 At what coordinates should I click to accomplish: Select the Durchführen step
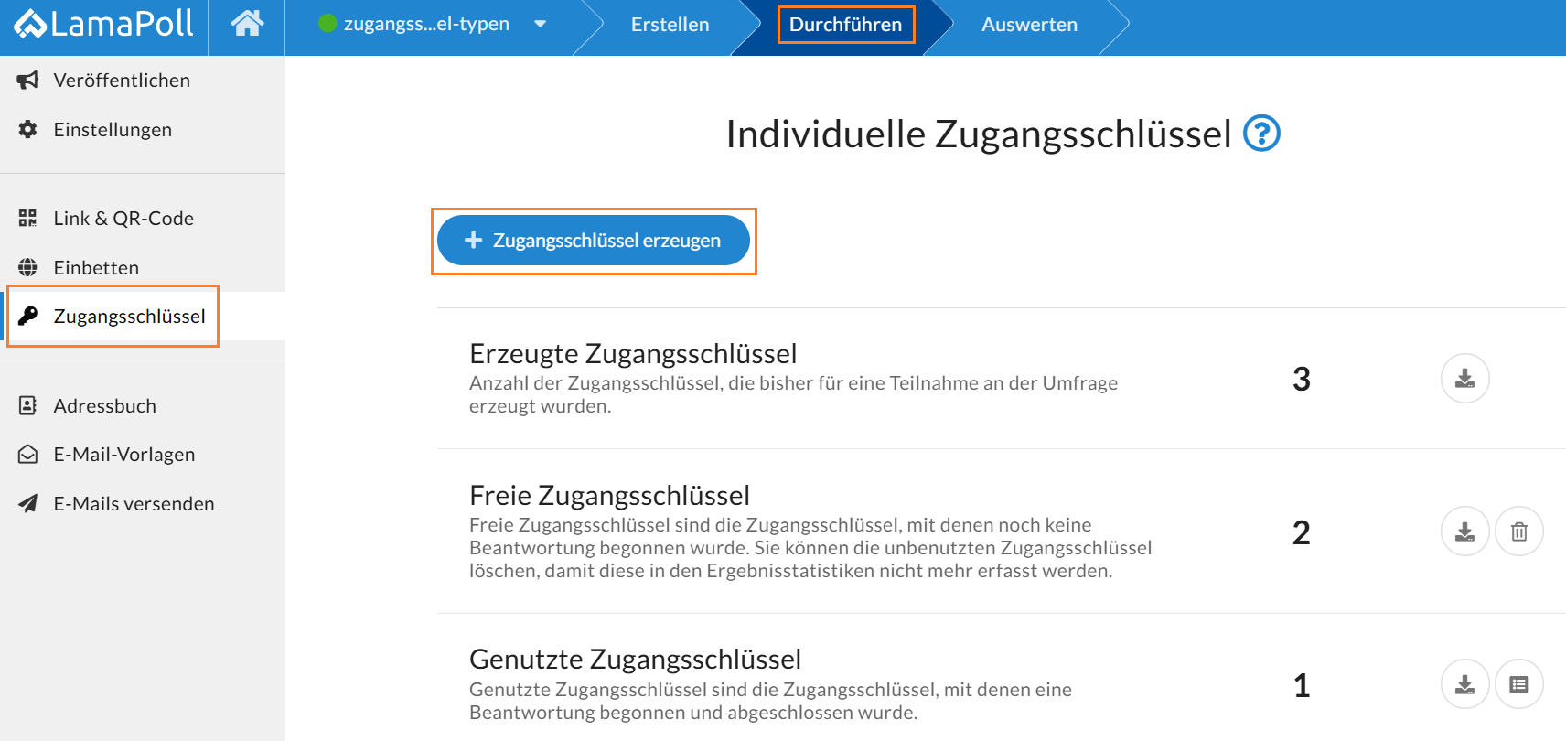845,25
